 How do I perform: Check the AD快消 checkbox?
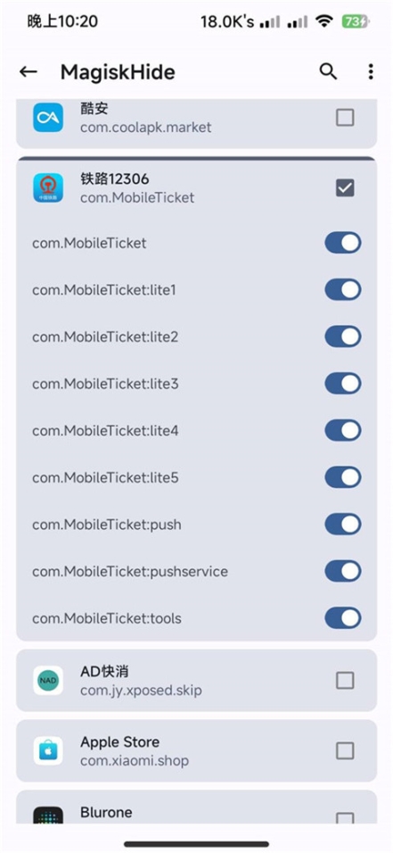click(x=345, y=680)
